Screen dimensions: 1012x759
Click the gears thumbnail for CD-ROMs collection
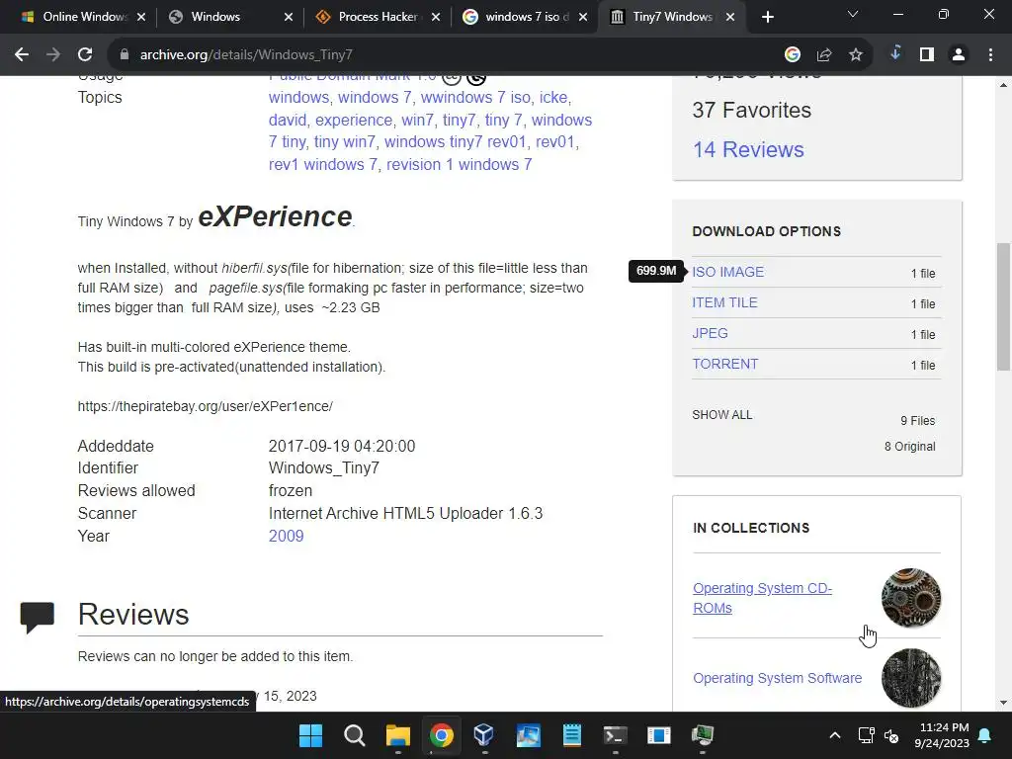[911, 598]
